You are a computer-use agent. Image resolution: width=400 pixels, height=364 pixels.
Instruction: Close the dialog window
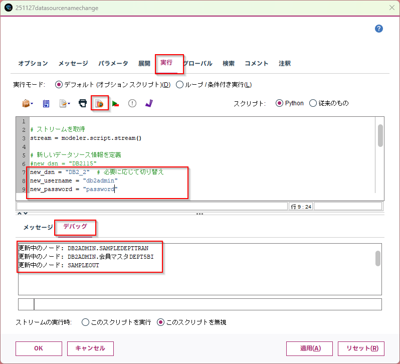pos(392,8)
